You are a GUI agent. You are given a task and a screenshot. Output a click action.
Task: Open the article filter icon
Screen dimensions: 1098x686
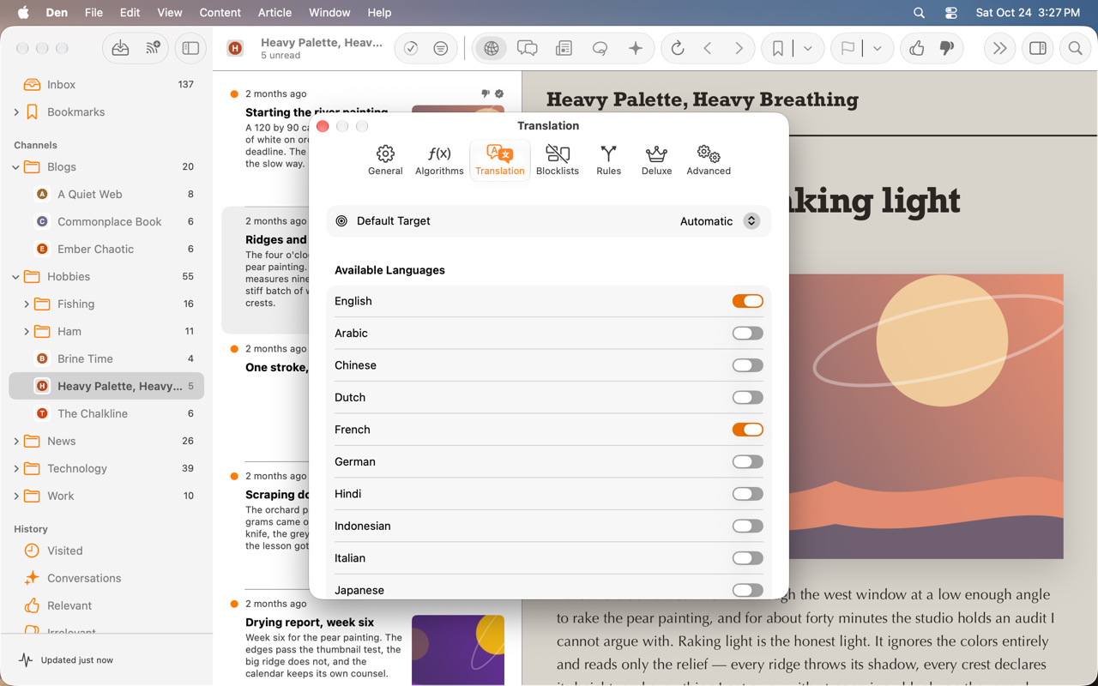(x=441, y=49)
